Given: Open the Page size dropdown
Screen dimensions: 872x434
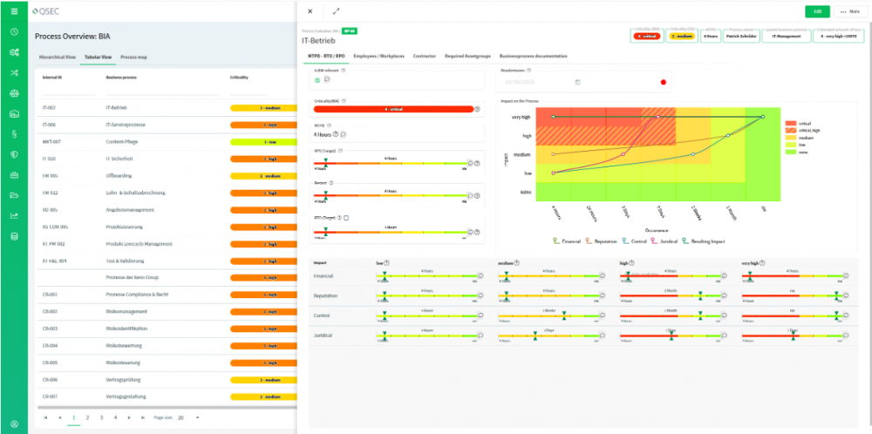Looking at the screenshot, I should pyautogui.click(x=187, y=417).
